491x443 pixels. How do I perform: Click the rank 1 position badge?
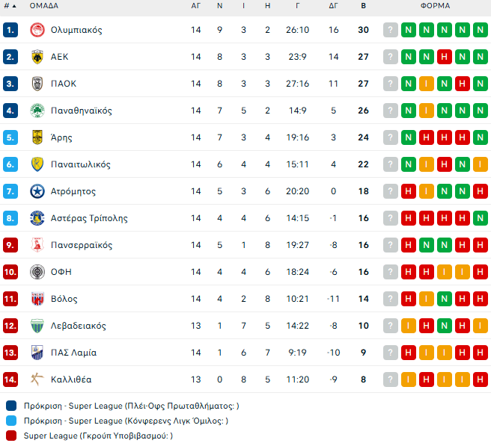(10, 30)
